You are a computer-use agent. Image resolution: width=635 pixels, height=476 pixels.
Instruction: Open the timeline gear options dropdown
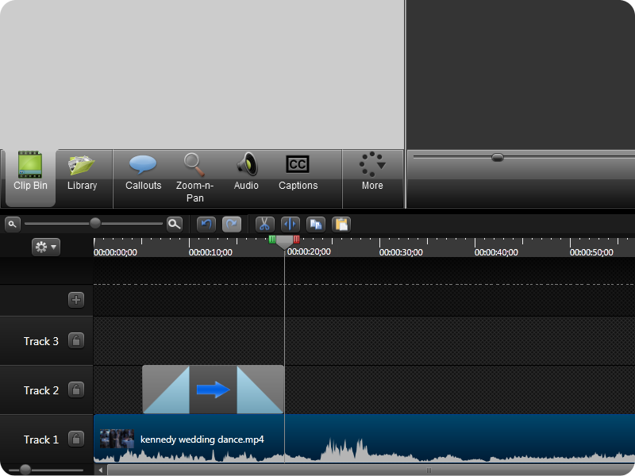tap(46, 247)
